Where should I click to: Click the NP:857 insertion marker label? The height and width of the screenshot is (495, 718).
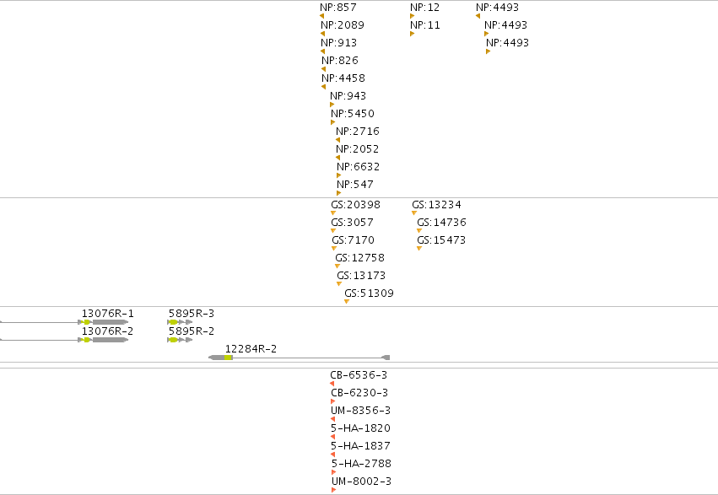click(338, 8)
